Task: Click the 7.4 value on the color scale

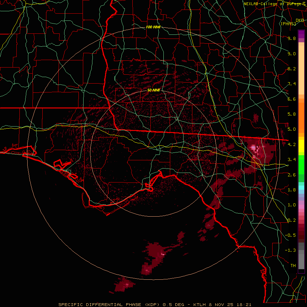Action: pyautogui.click(x=292, y=84)
